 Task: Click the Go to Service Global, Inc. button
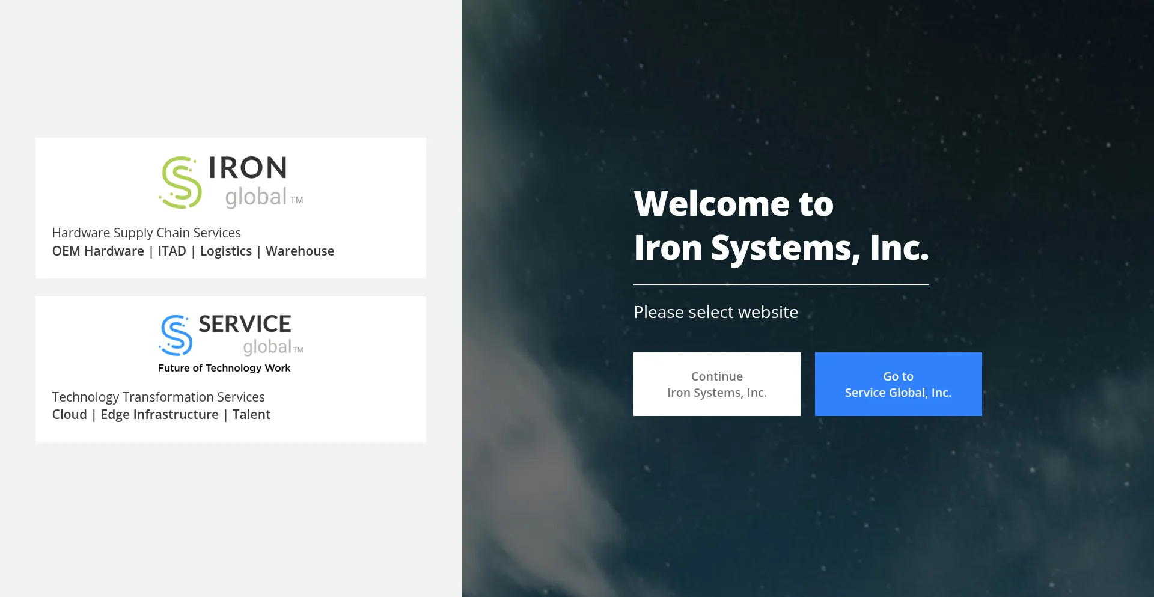898,384
